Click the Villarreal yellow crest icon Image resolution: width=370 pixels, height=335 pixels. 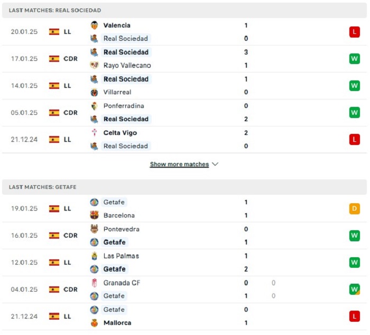coord(95,92)
